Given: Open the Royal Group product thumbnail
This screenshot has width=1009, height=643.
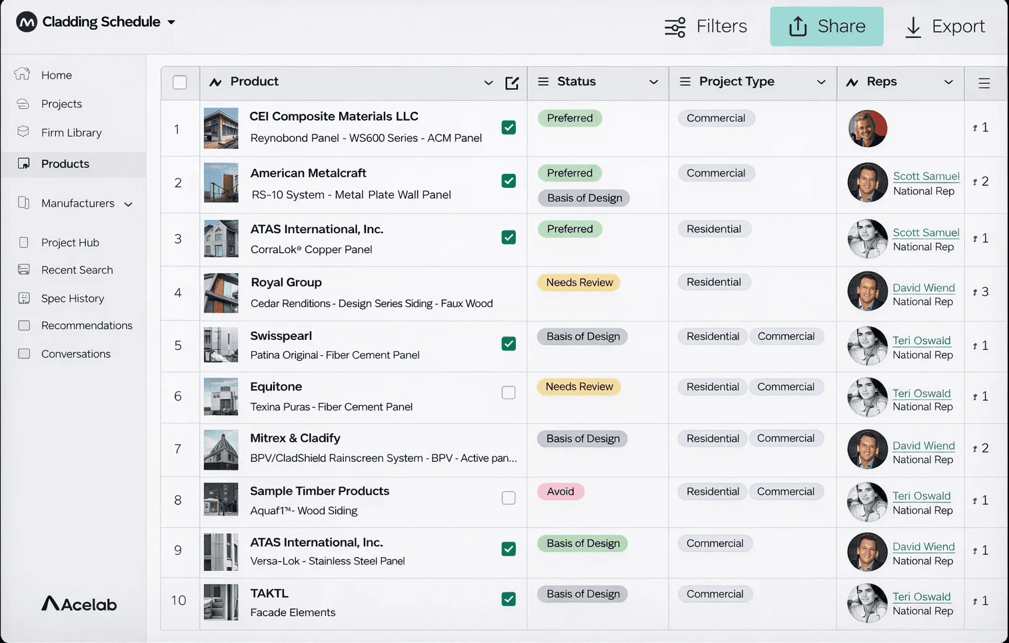Looking at the screenshot, I should point(221,293).
